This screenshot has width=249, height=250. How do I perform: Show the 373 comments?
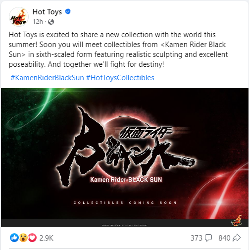[197, 238]
